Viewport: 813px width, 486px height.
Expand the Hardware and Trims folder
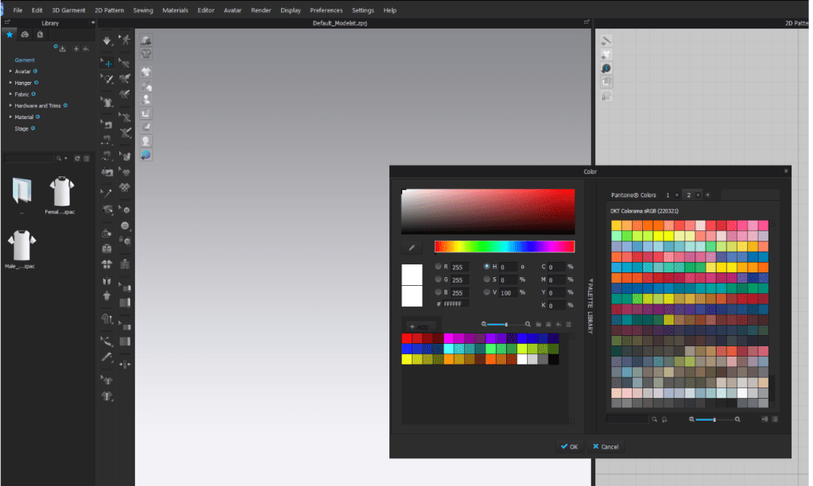pyautogui.click(x=10, y=106)
